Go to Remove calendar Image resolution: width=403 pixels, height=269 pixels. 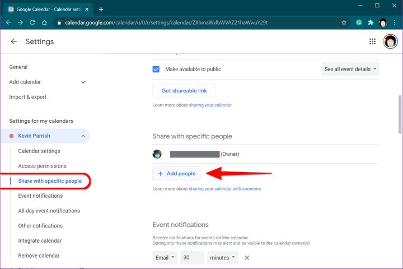point(39,256)
